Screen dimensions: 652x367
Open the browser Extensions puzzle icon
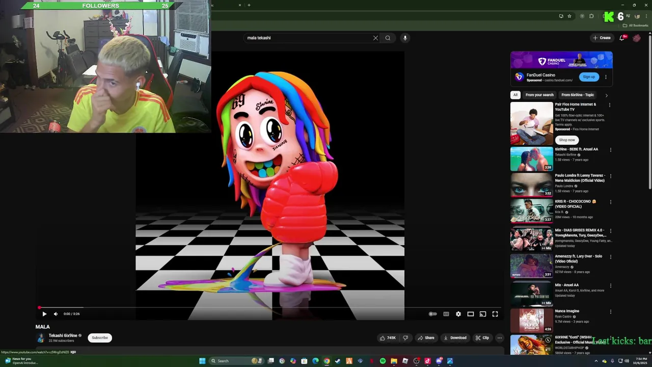[x=591, y=16]
